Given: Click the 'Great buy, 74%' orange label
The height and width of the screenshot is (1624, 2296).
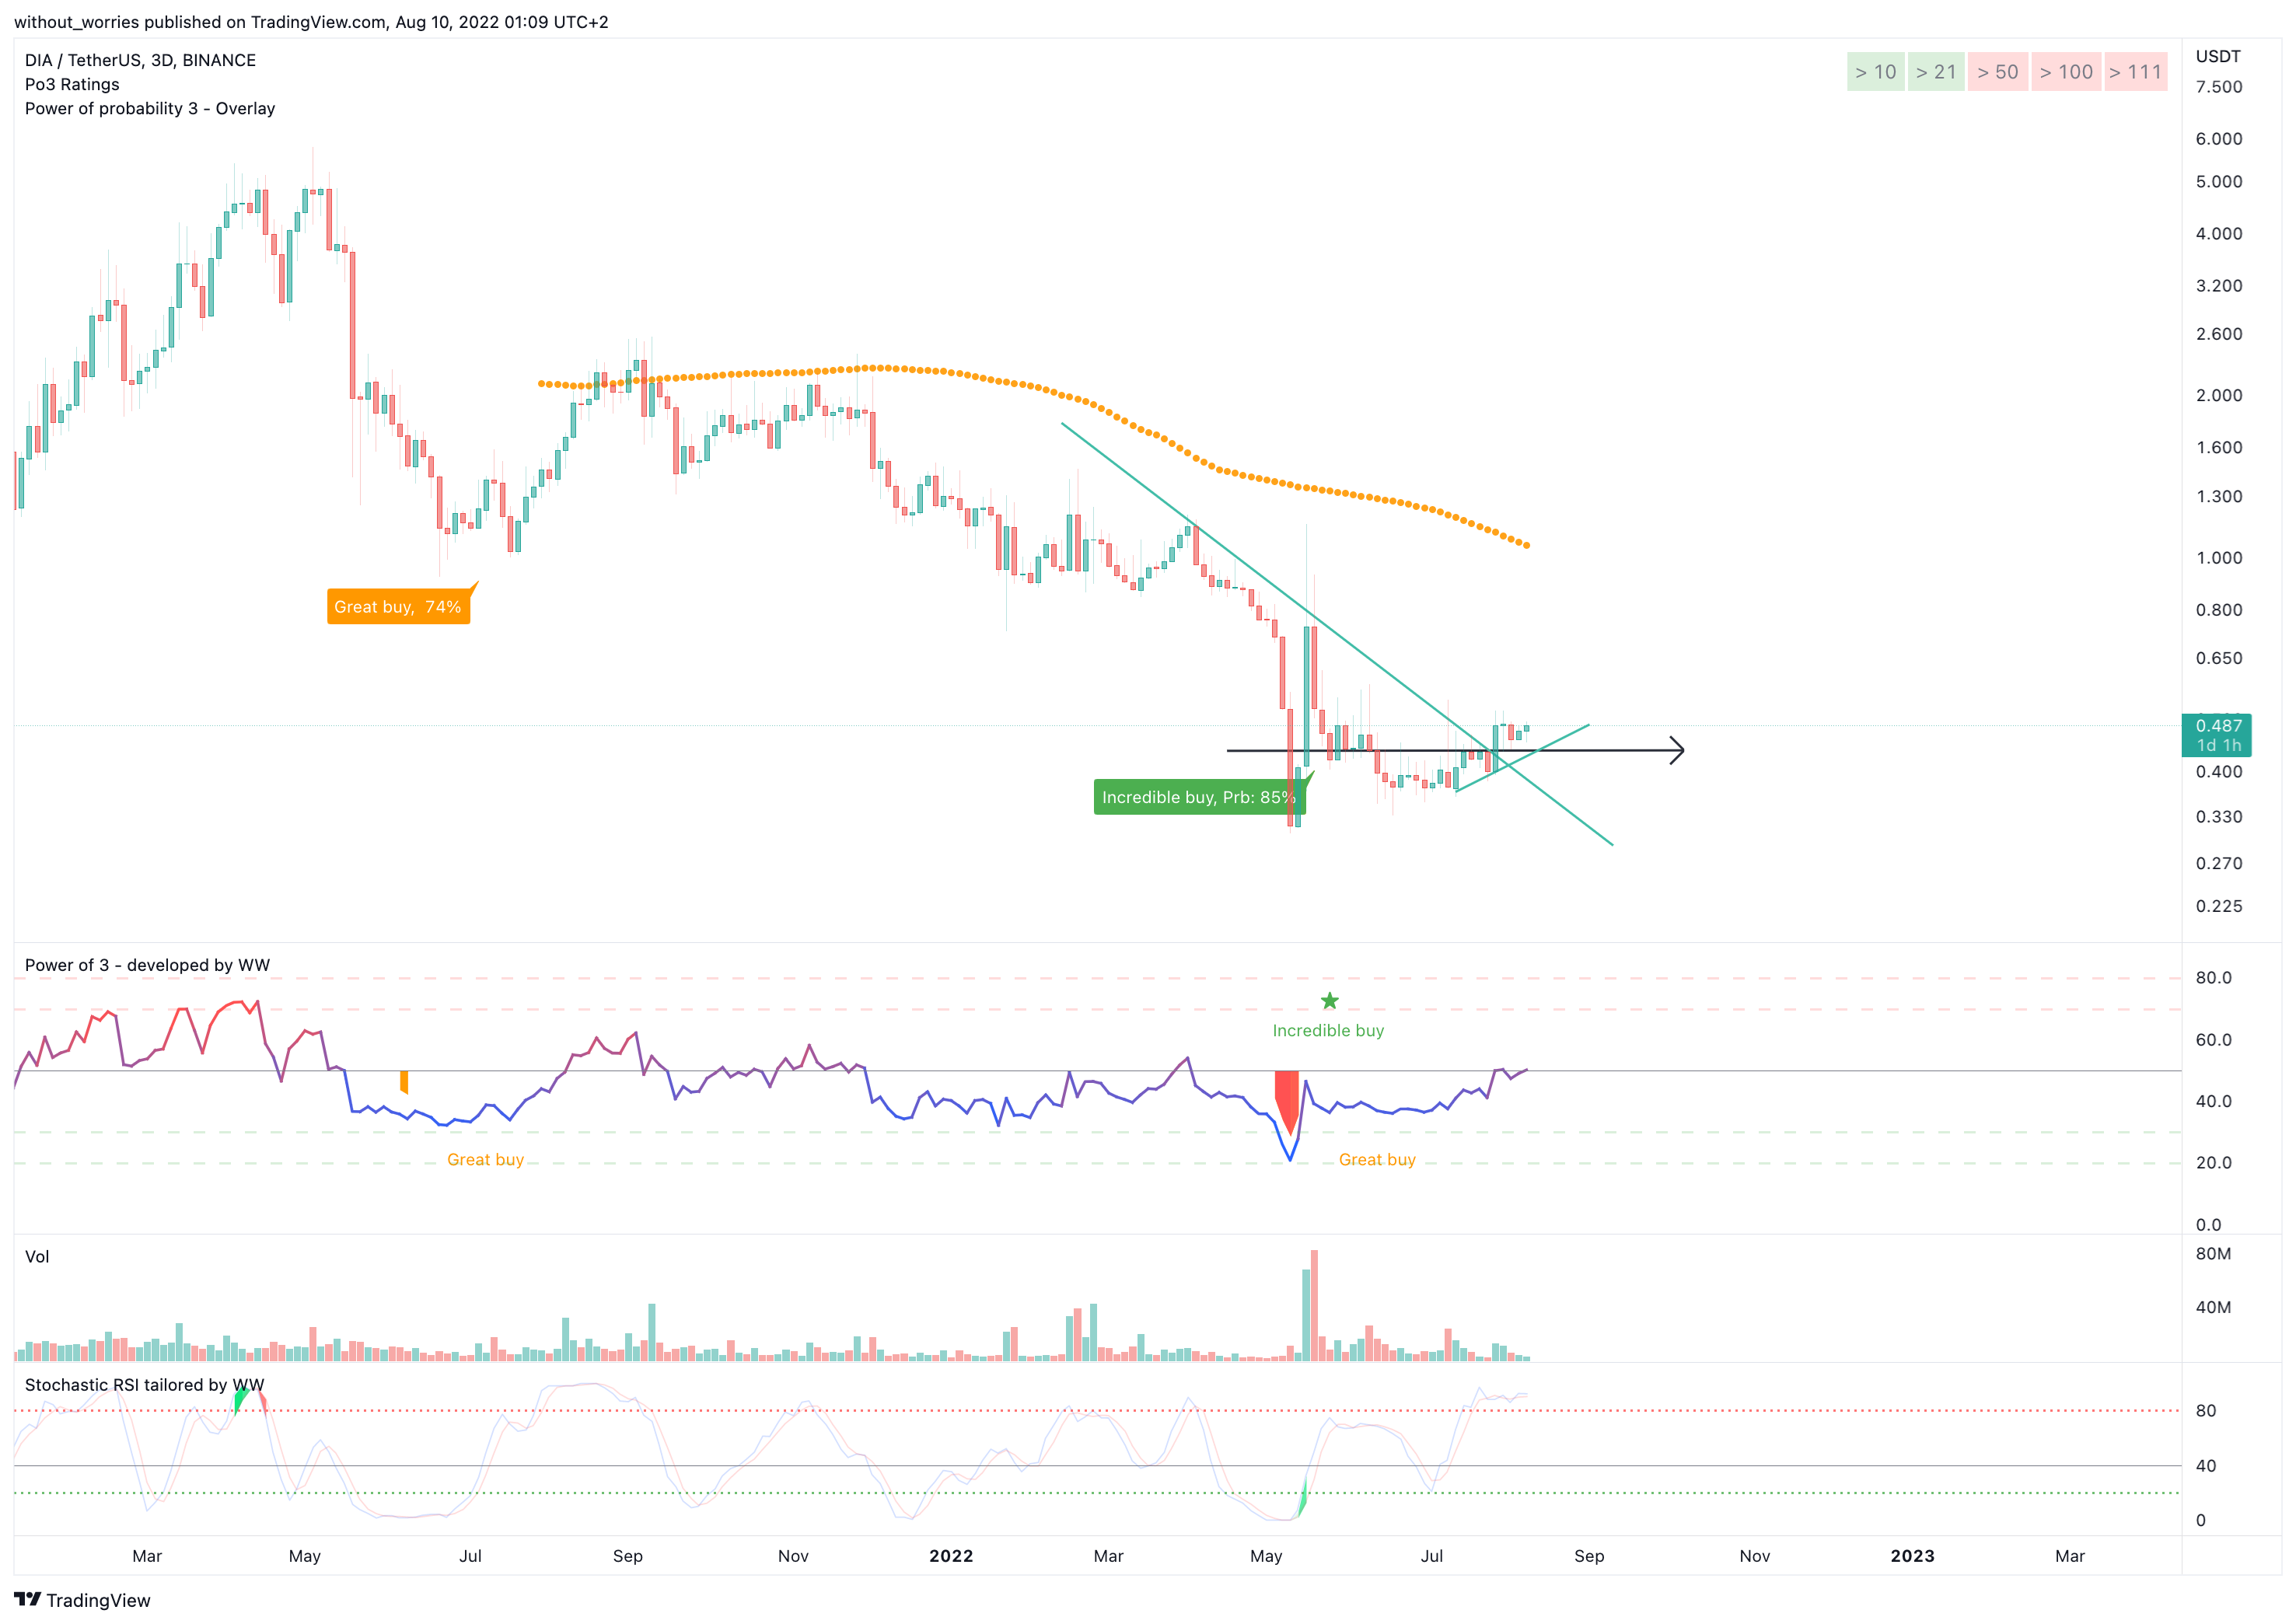Looking at the screenshot, I should [x=398, y=606].
